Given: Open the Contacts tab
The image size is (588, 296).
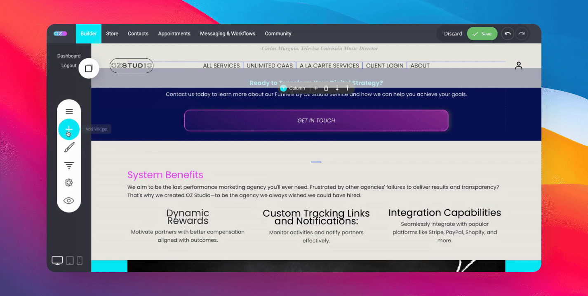Looking at the screenshot, I should pos(138,34).
